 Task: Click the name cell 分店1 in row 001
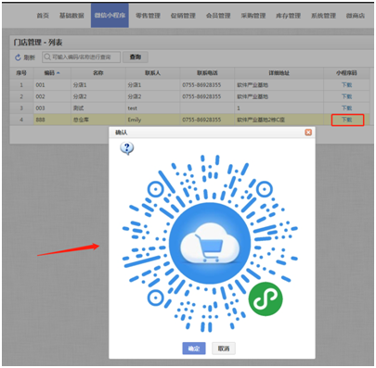click(98, 84)
